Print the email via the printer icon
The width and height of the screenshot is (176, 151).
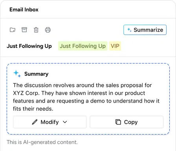point(48,30)
